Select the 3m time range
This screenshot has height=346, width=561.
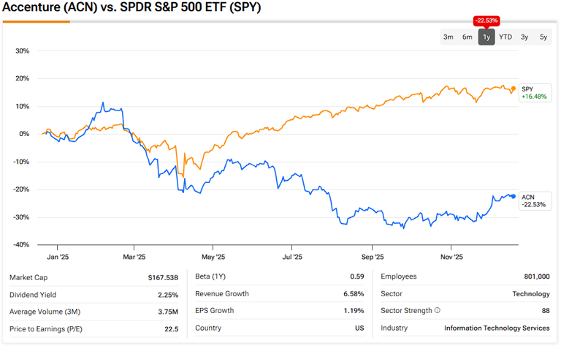click(x=449, y=37)
